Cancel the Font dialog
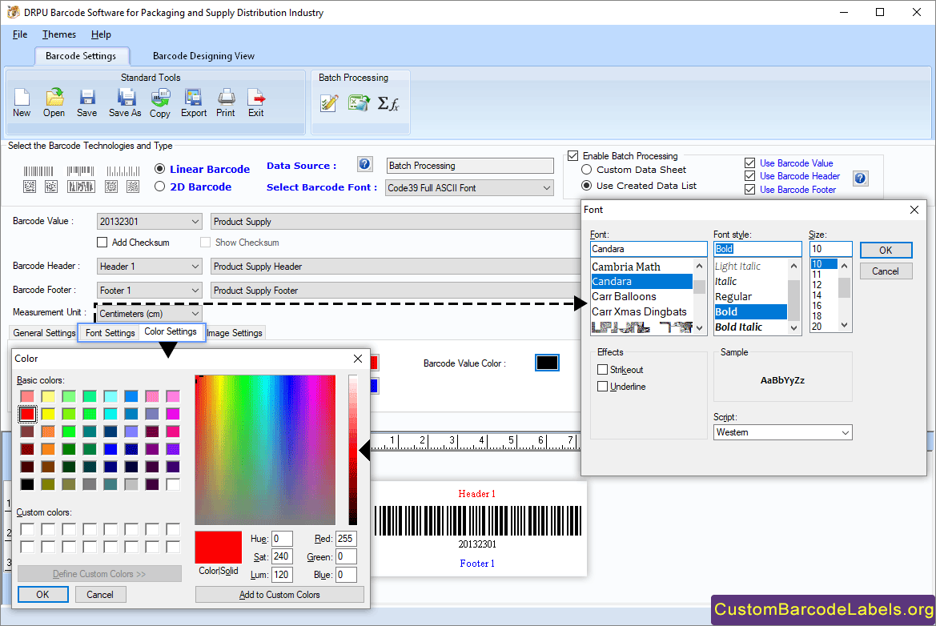Image resolution: width=936 pixels, height=626 pixels. click(x=886, y=271)
